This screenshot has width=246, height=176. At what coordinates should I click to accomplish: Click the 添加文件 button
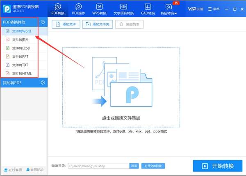(x=66, y=25)
